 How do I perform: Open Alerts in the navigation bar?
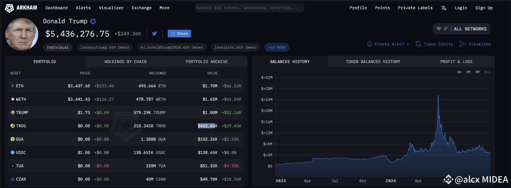(83, 8)
